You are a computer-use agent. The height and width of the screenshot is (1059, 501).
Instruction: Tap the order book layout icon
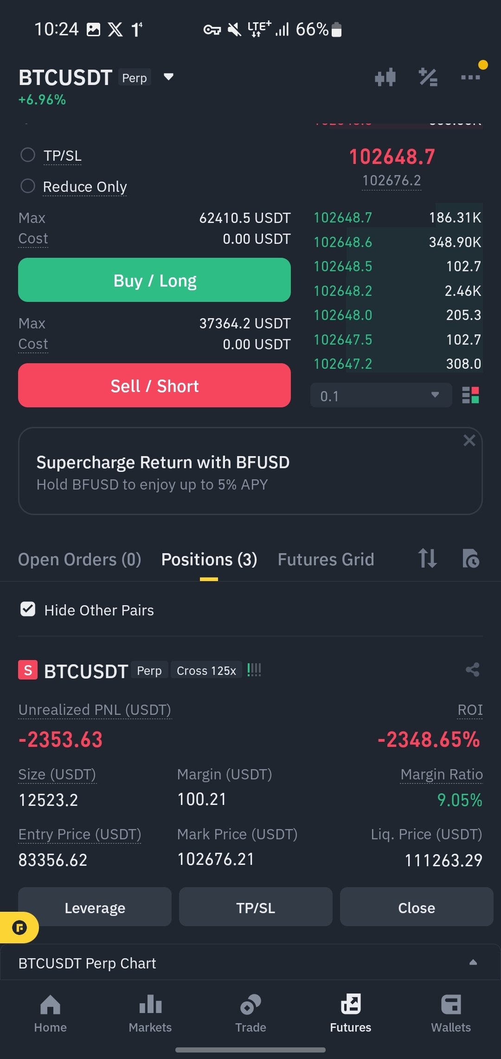(470, 395)
